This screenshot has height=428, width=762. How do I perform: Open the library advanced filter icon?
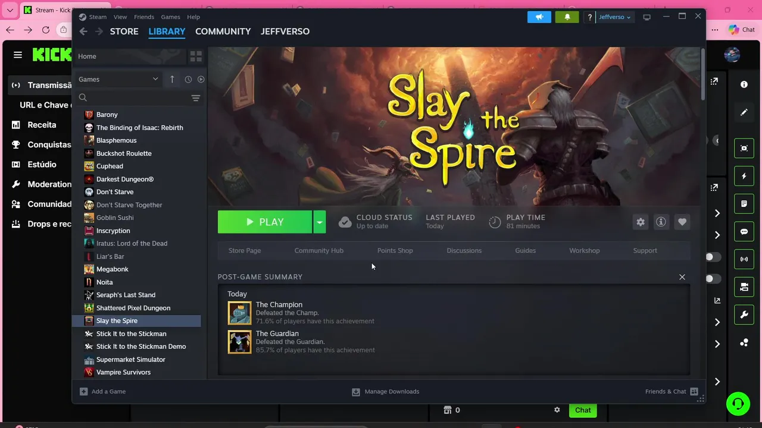pos(195,97)
